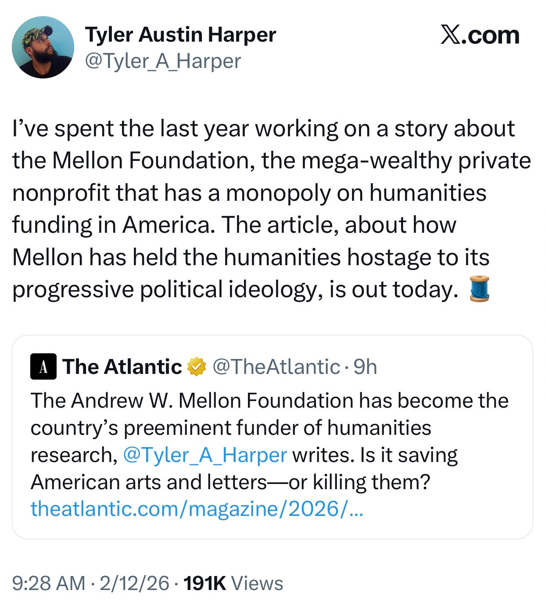Click the 2/12/26 post date
The height and width of the screenshot is (608, 545).
(x=134, y=583)
